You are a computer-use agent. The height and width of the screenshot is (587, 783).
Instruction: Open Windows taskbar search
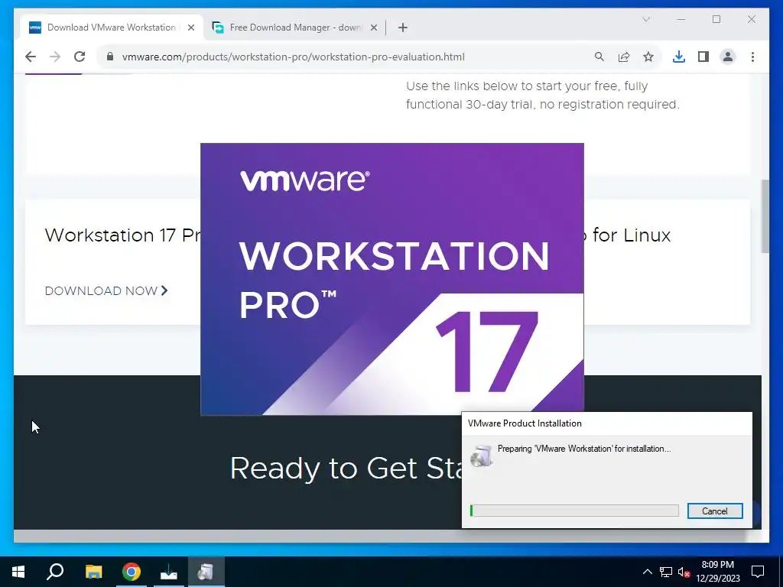(x=55, y=572)
